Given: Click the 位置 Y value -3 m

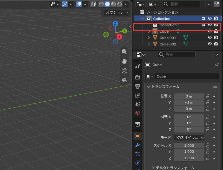Looking at the screenshot, I should 189,102.
